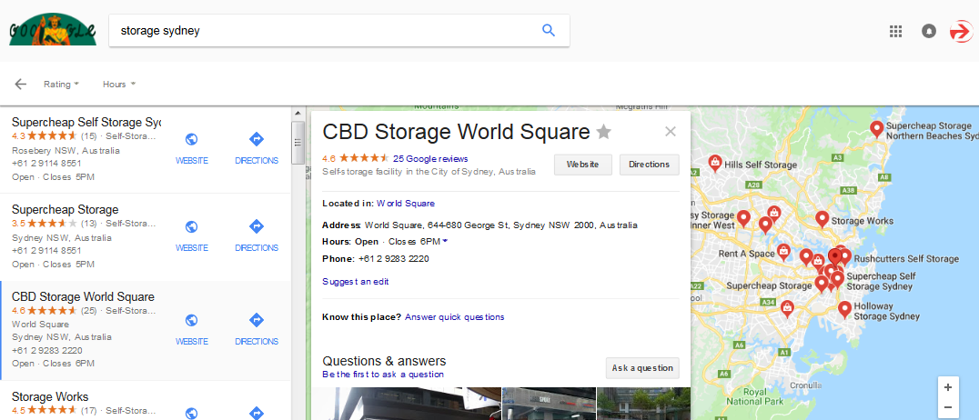Zoom out on the map
The image size is (979, 420).
click(x=948, y=408)
